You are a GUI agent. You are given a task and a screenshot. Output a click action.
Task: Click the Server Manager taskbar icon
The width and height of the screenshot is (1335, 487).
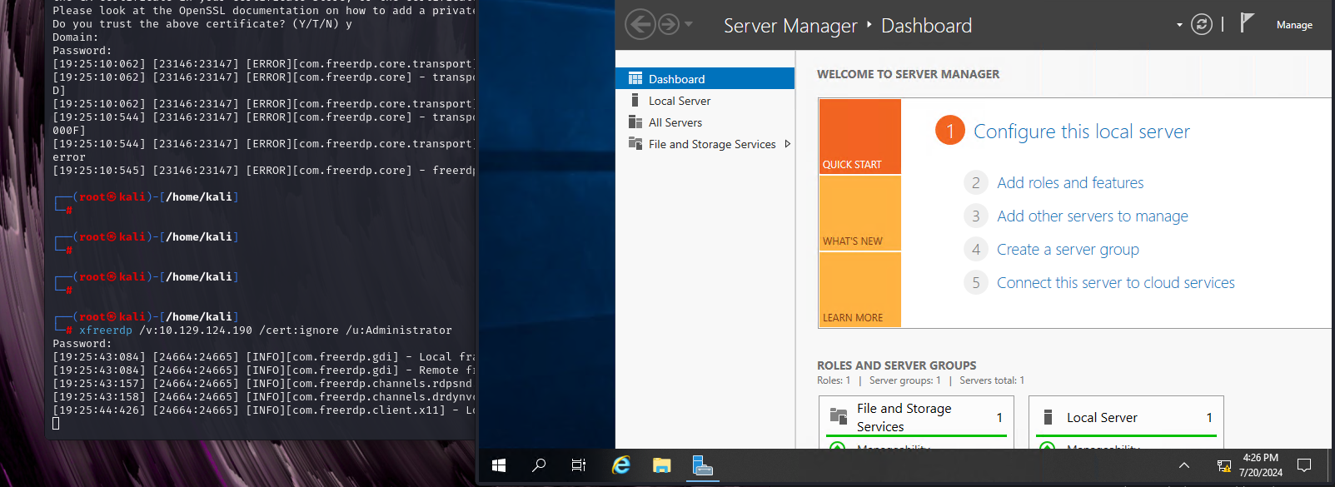tap(703, 465)
